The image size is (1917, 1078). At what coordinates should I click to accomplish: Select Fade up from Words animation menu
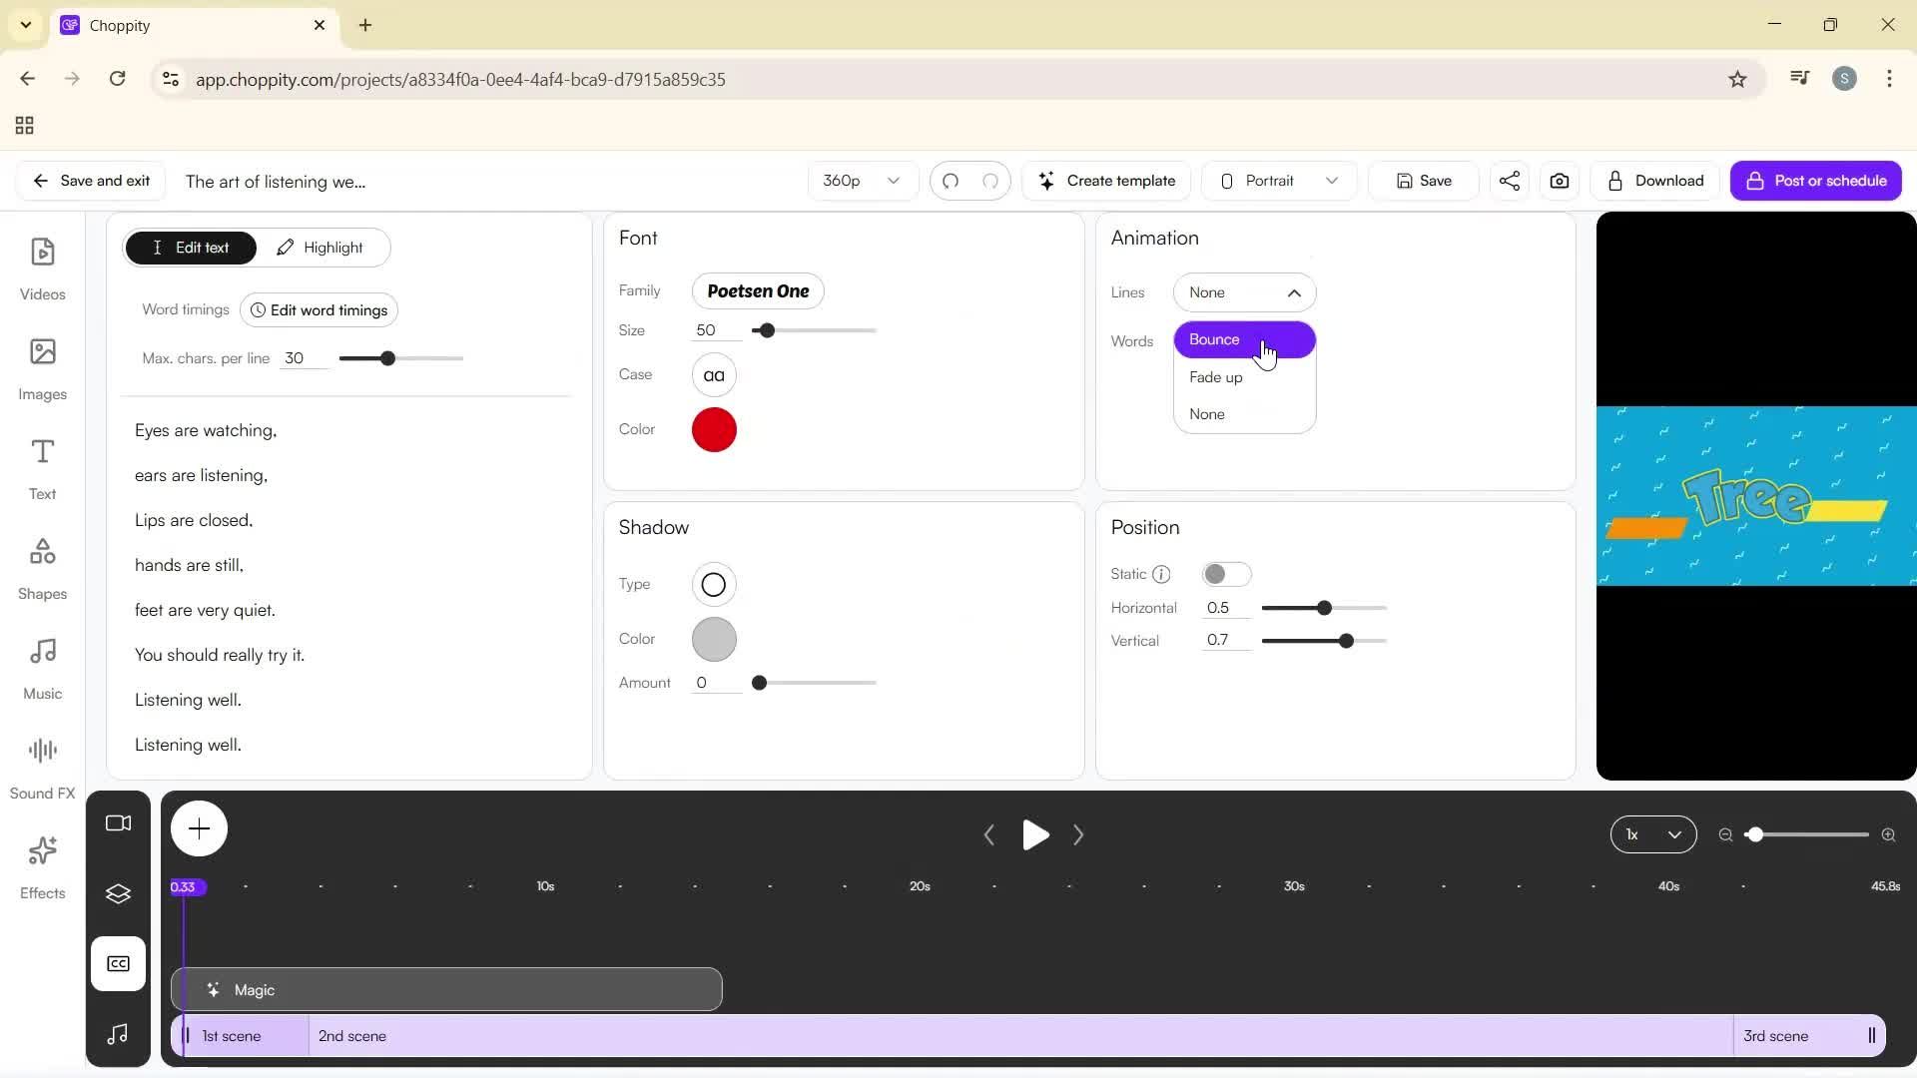pyautogui.click(x=1215, y=377)
